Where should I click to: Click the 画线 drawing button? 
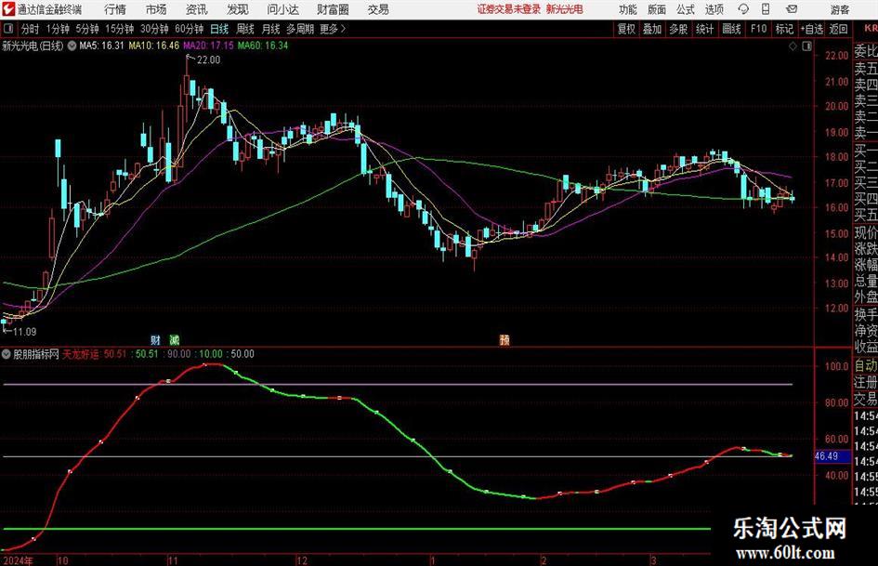click(x=731, y=29)
